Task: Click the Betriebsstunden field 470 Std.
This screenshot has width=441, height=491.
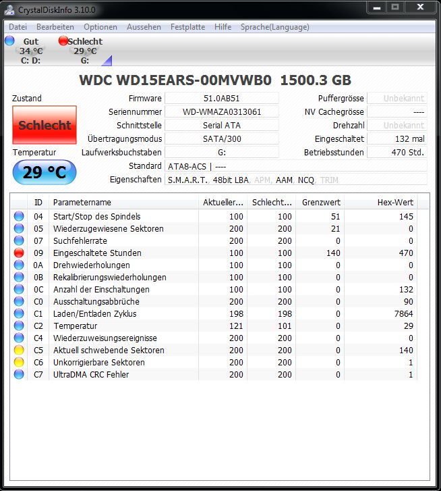Action: click(397, 152)
